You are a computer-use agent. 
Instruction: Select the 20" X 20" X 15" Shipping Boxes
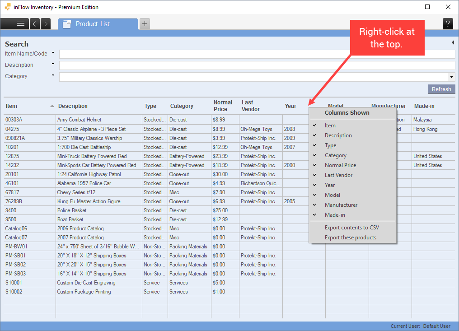tap(92, 265)
